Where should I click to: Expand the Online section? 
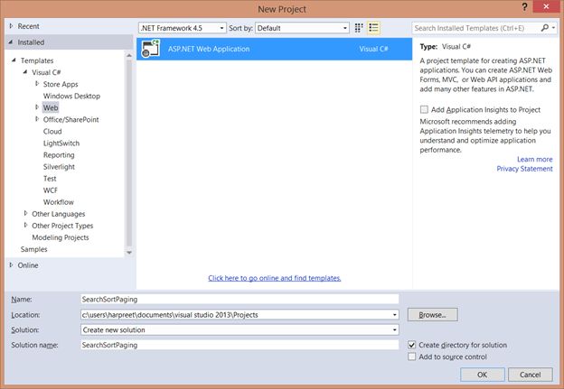tap(11, 265)
